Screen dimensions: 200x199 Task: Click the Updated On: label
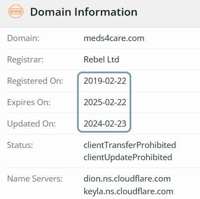click(32, 124)
